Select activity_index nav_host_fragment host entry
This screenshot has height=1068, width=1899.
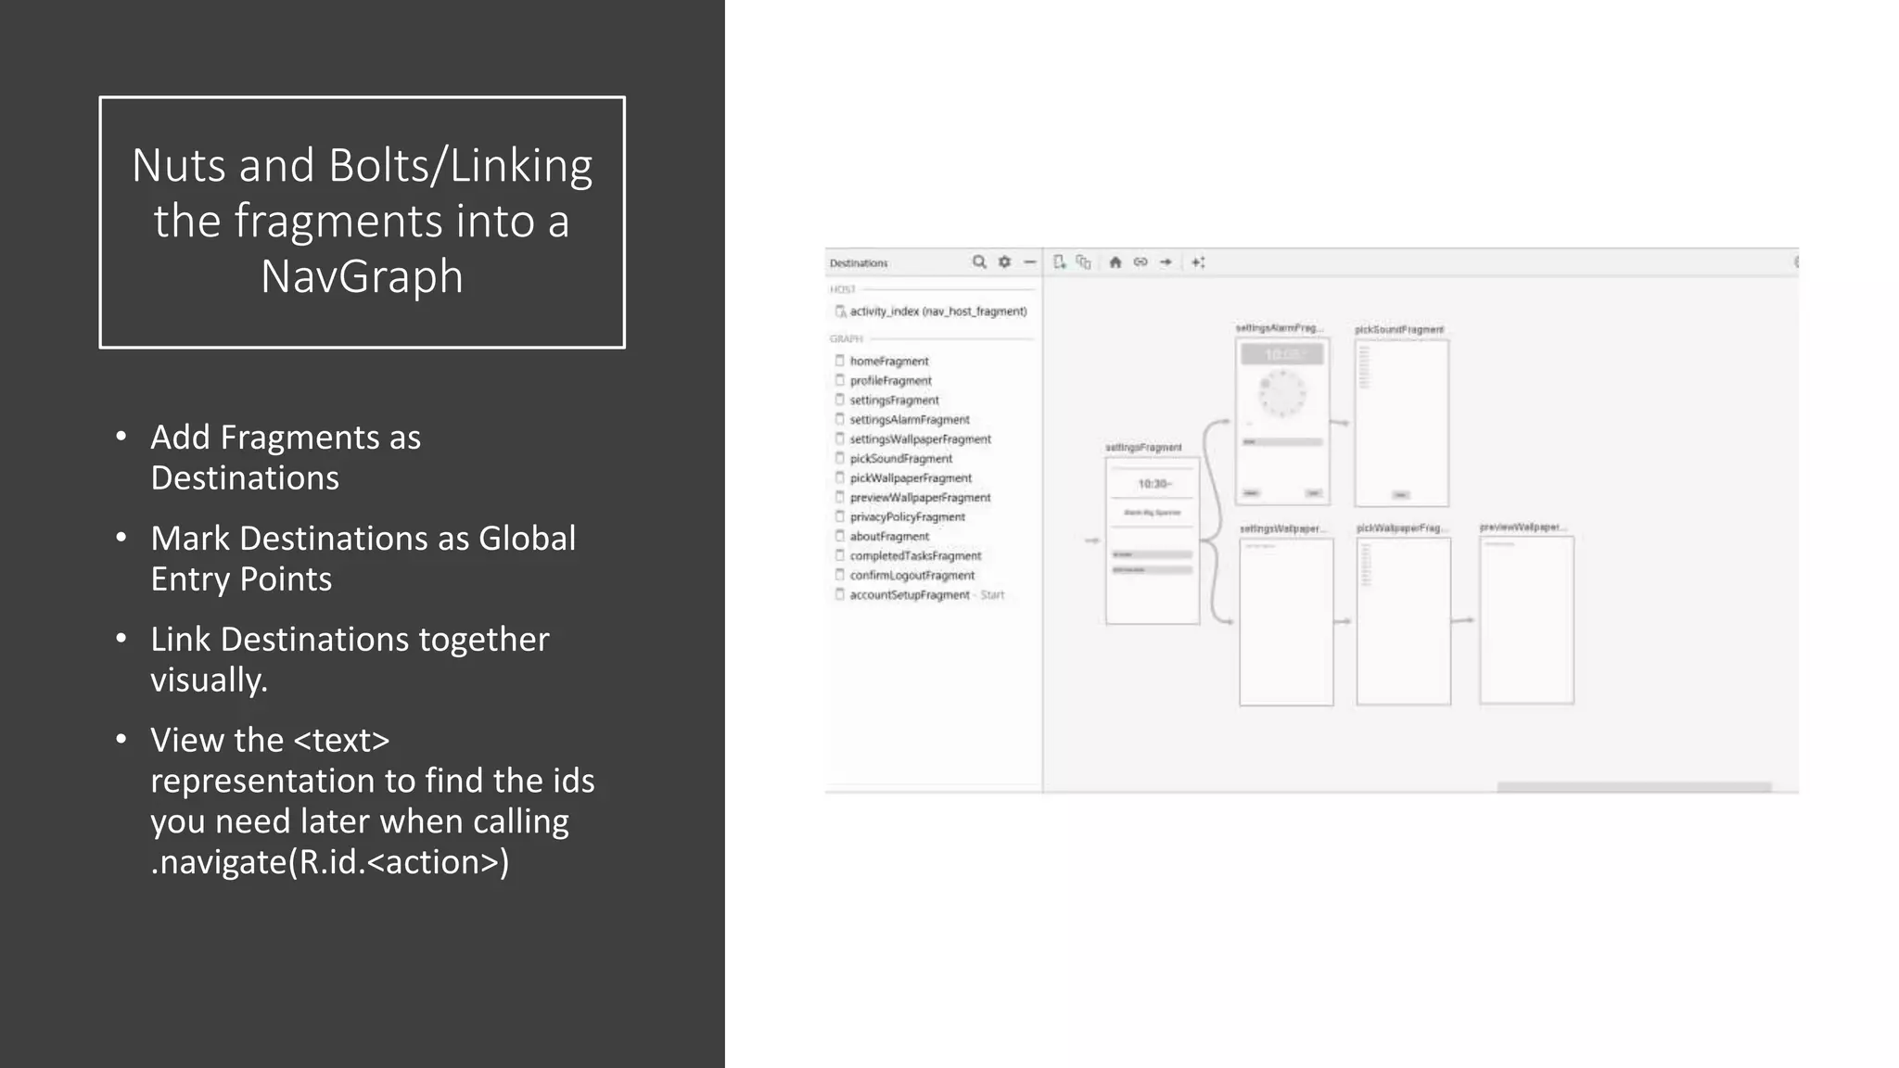[x=937, y=311]
